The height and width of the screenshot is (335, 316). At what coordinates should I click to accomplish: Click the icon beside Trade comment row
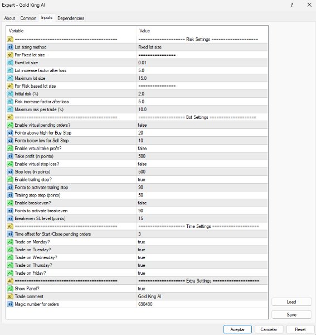click(x=10, y=296)
